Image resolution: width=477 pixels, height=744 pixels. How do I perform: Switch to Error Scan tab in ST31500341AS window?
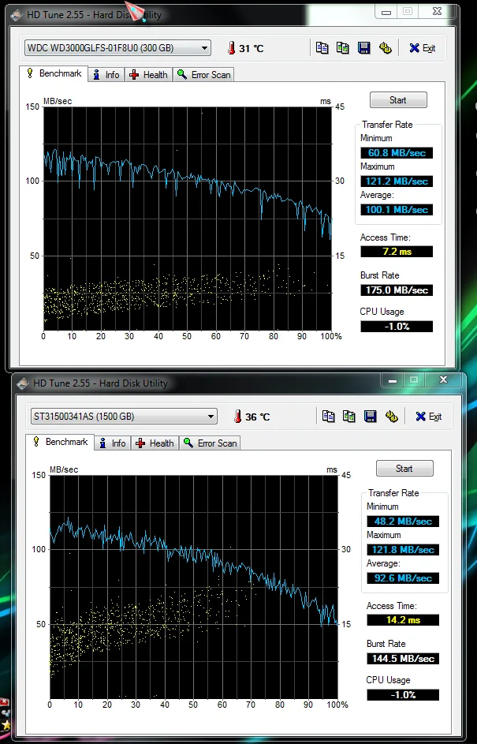[x=210, y=443]
